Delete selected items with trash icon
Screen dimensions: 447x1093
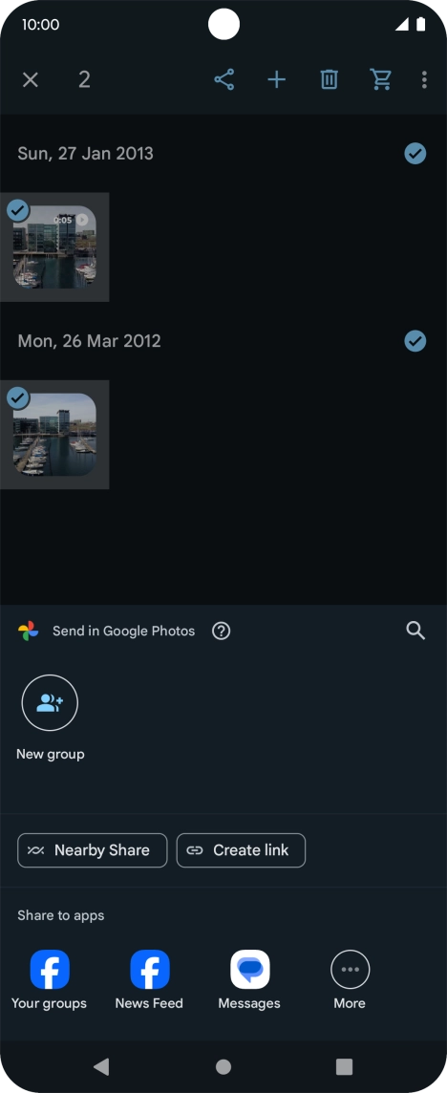tap(330, 79)
